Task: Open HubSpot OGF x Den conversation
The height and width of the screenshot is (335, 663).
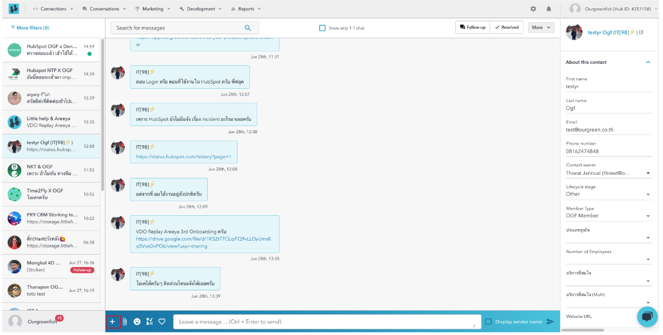Action: pos(51,50)
